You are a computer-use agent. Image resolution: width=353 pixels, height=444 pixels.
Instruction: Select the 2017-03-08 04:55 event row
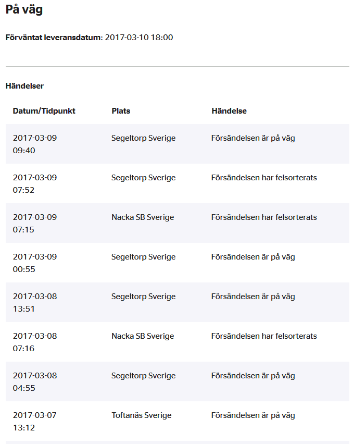pyautogui.click(x=178, y=381)
